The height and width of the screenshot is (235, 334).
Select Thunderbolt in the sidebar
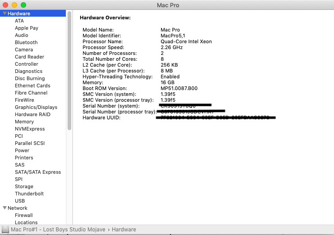[x=29, y=194]
